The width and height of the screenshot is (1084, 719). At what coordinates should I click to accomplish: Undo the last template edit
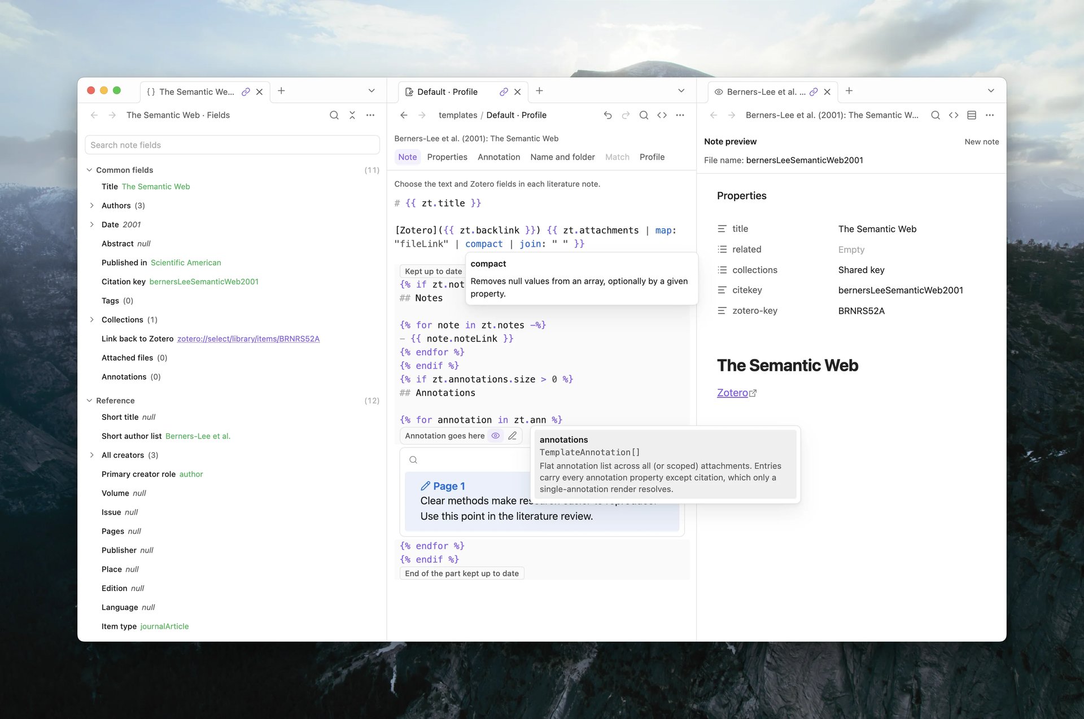pyautogui.click(x=607, y=115)
